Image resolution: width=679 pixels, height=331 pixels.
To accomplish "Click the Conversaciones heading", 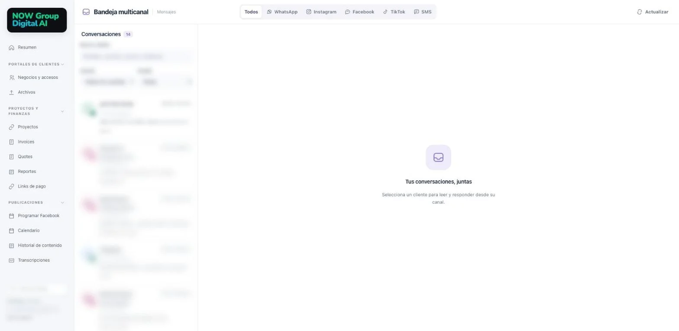I will pyautogui.click(x=101, y=34).
